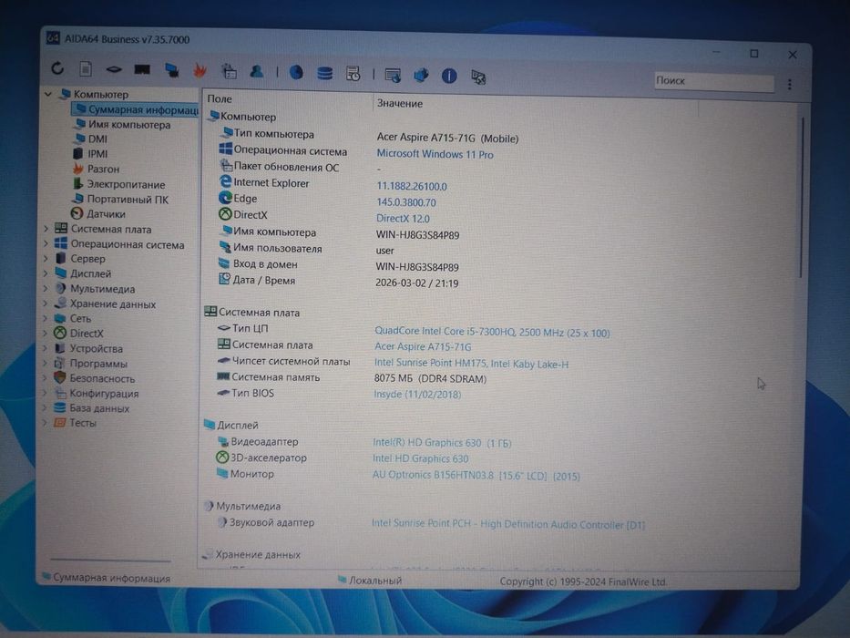Expand the Сеть tree node arrow
This screenshot has width=850, height=638.
[x=46, y=318]
